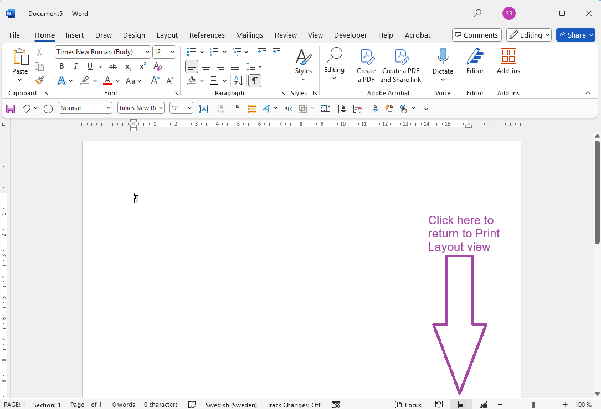Open the Editor proofing tool
601x409 pixels.
[475, 61]
